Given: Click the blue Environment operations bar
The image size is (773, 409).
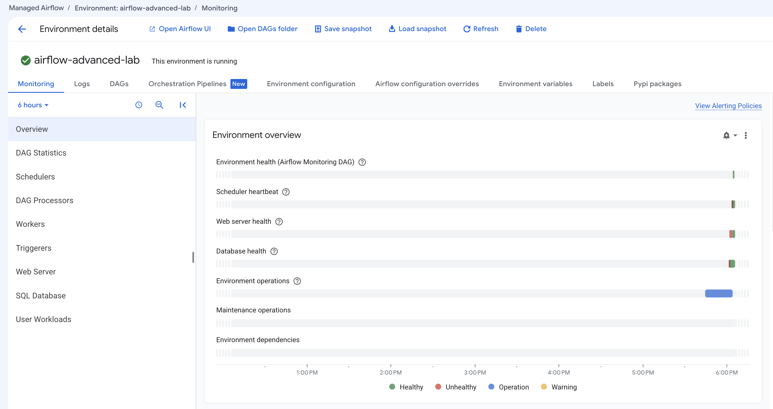Looking at the screenshot, I should (x=719, y=293).
